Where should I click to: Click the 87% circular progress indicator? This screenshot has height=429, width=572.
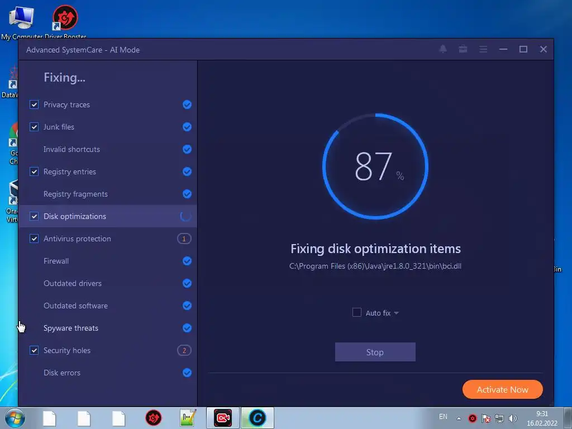pyautogui.click(x=375, y=166)
